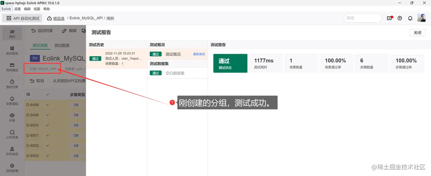Click the 分组: MySQL_API label
431x176 pixels.
(x=43, y=69)
